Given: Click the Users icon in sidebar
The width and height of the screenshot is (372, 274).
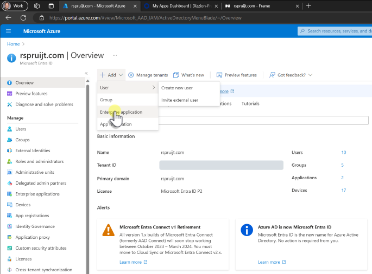Looking at the screenshot, I should point(9,129).
